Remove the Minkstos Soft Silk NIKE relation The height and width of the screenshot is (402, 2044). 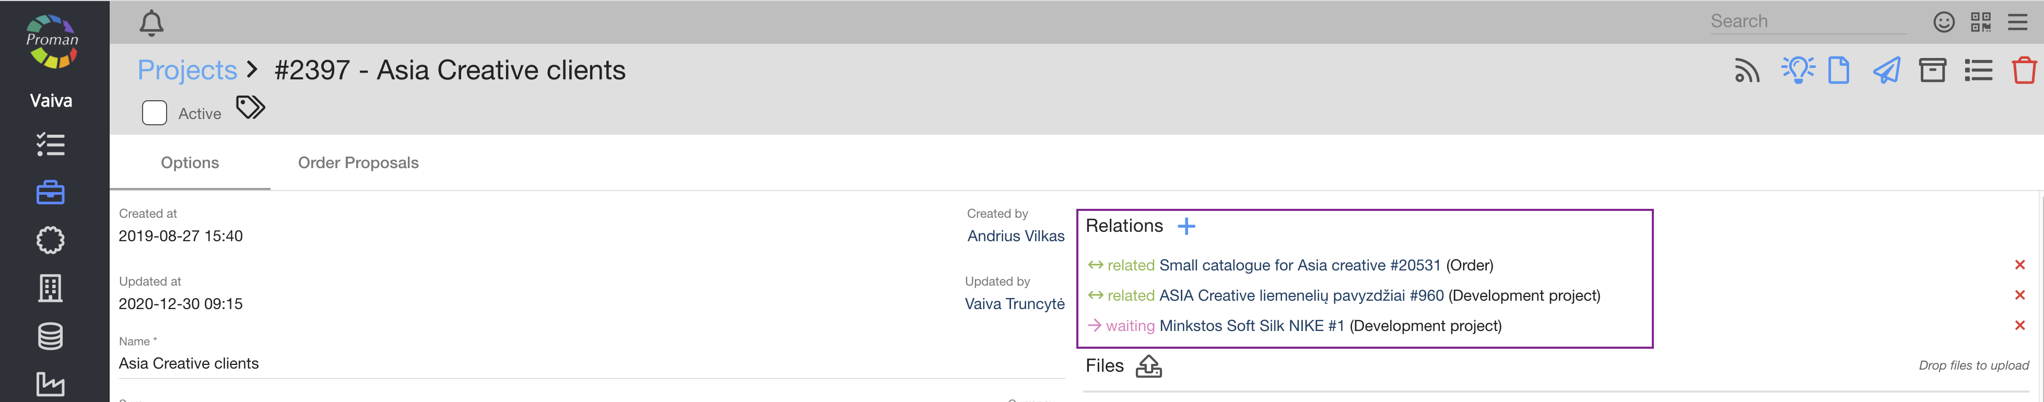2019,326
